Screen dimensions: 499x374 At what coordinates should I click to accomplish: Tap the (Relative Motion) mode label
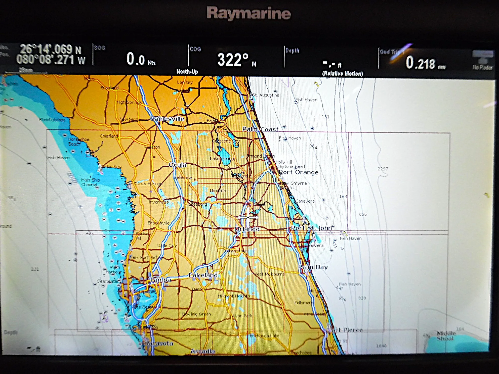tap(343, 74)
